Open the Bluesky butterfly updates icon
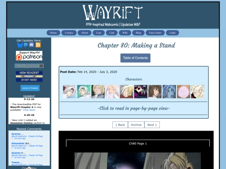 pos(20,45)
